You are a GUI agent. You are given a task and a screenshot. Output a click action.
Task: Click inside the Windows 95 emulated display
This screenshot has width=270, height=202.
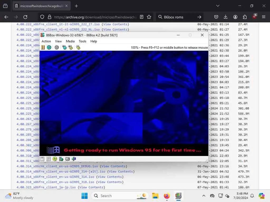(124, 103)
